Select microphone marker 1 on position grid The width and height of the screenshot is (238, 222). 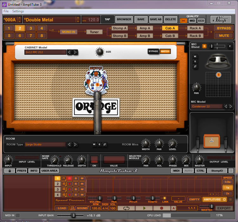coord(218,75)
